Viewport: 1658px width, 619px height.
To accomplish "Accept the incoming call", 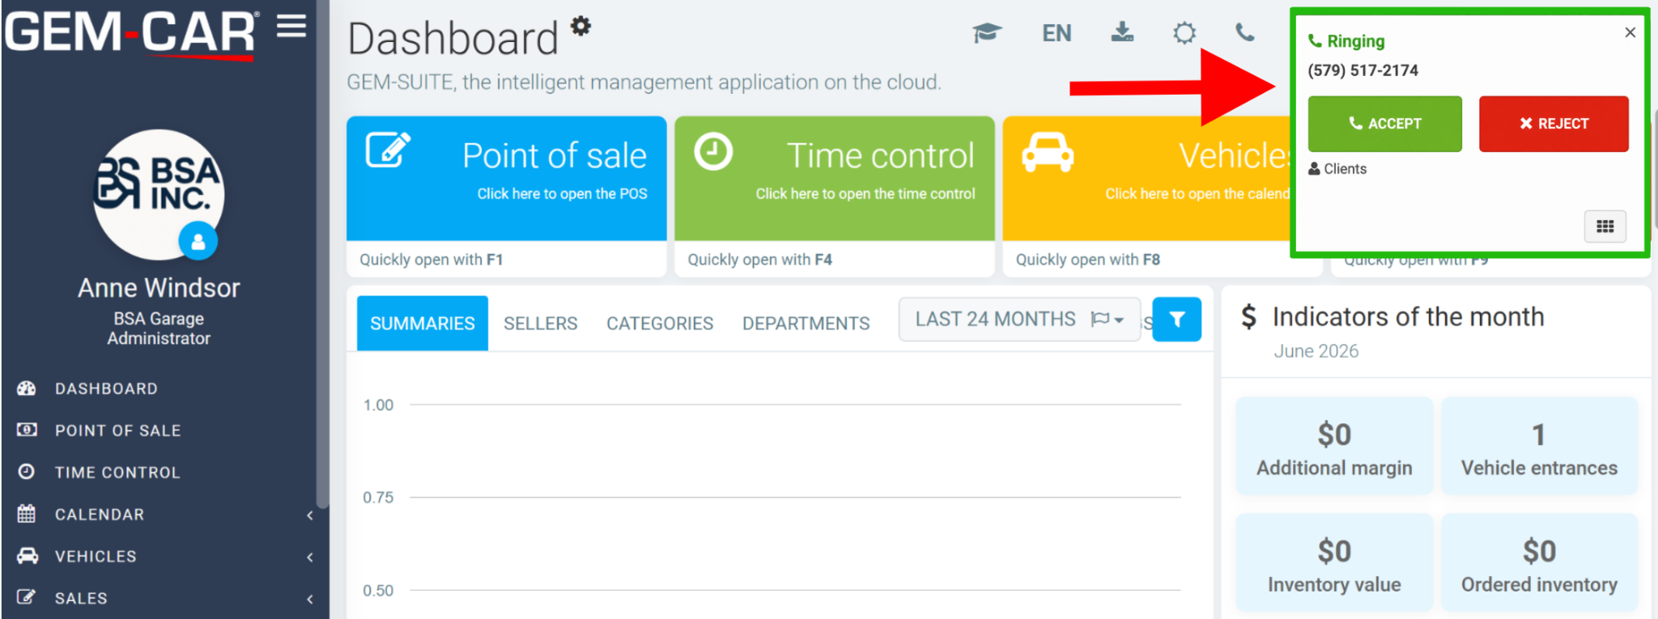I will coord(1384,124).
